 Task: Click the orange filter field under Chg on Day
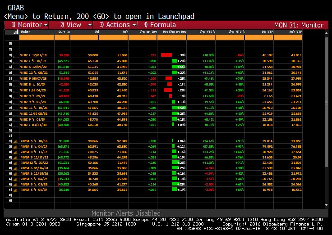coord(143,37)
